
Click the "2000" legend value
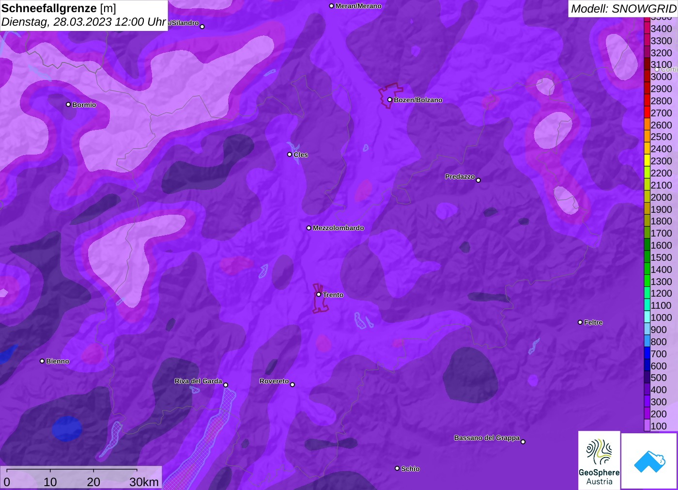(662, 197)
